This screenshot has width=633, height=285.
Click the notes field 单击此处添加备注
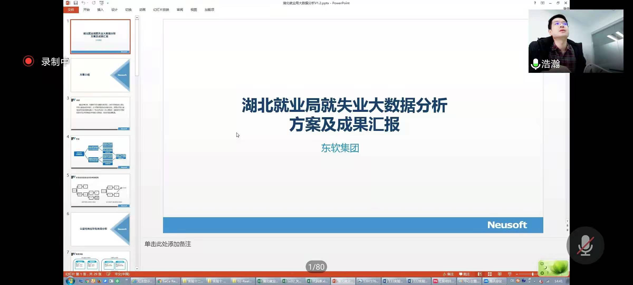pyautogui.click(x=168, y=244)
